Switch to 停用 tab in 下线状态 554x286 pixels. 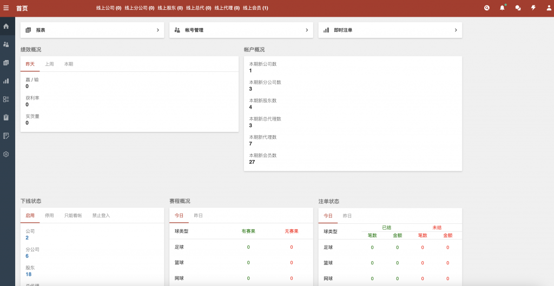click(49, 216)
